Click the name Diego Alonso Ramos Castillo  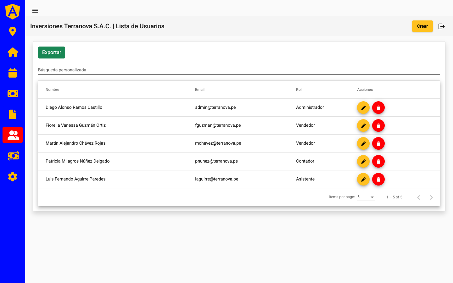(74, 108)
